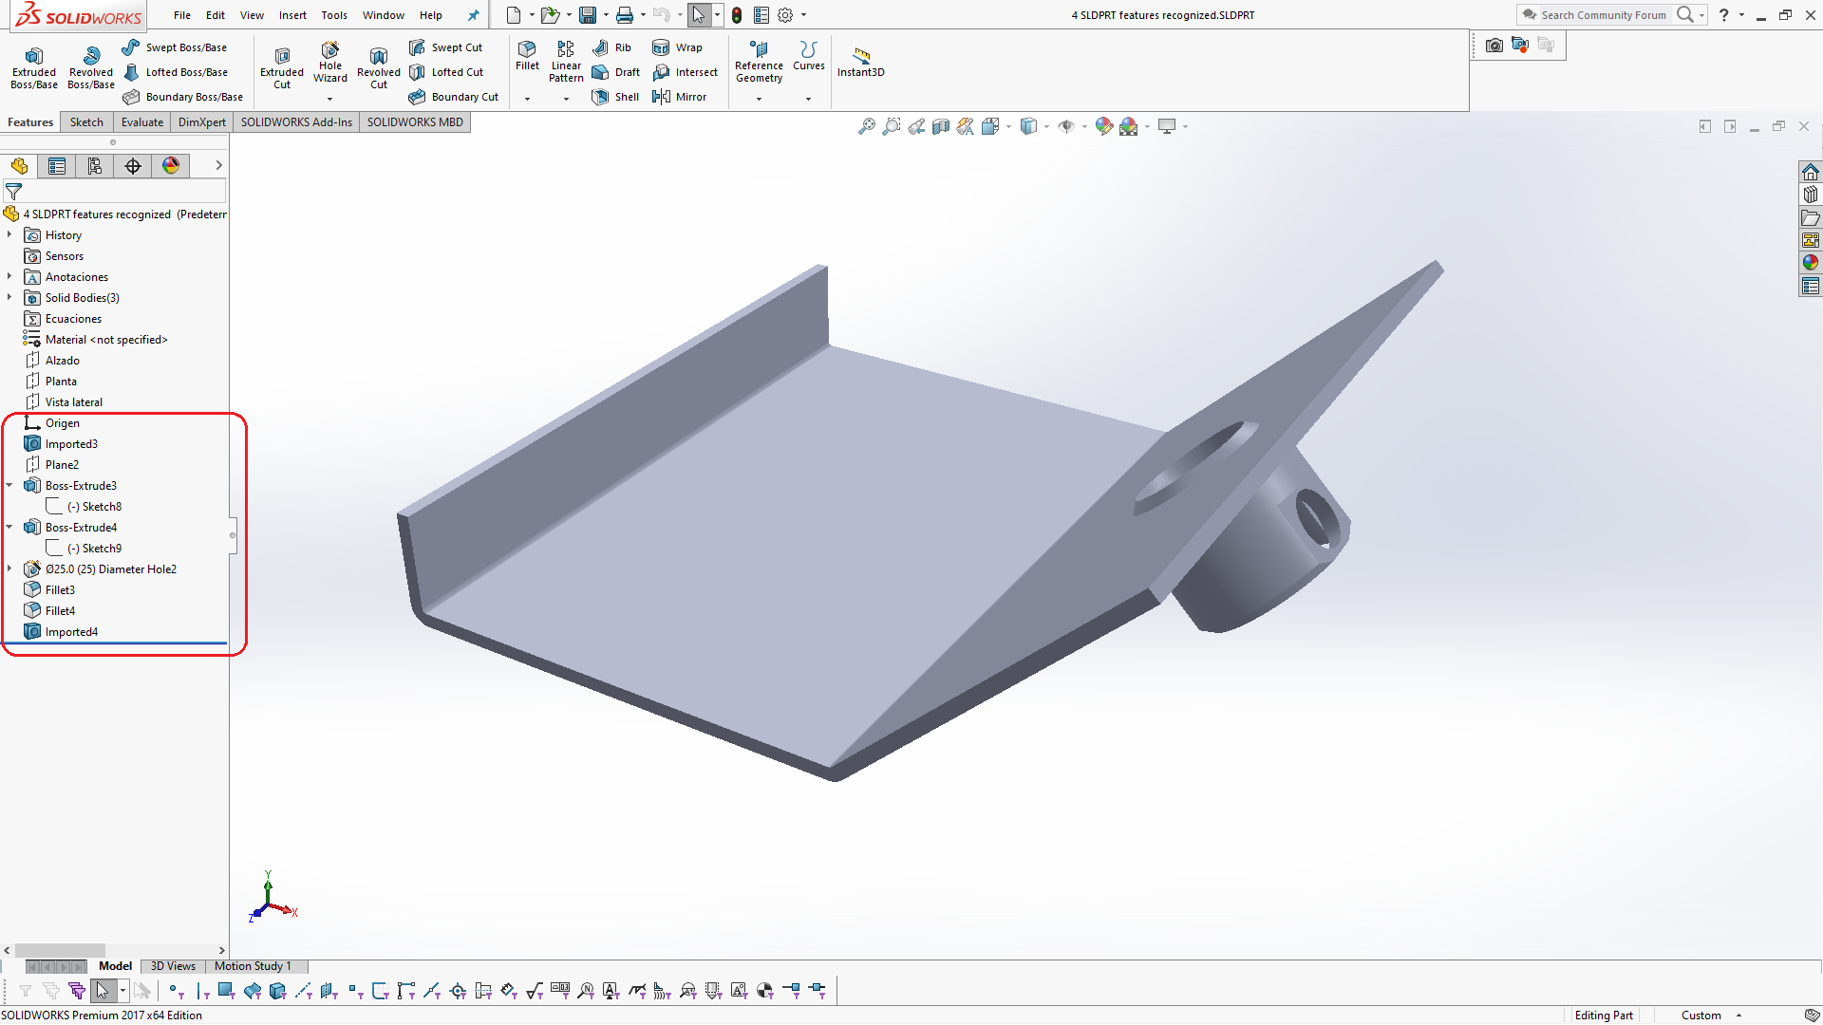This screenshot has width=1823, height=1025.
Task: Click Zoom to Fit in the heads-up toolbar
Action: pos(866,125)
